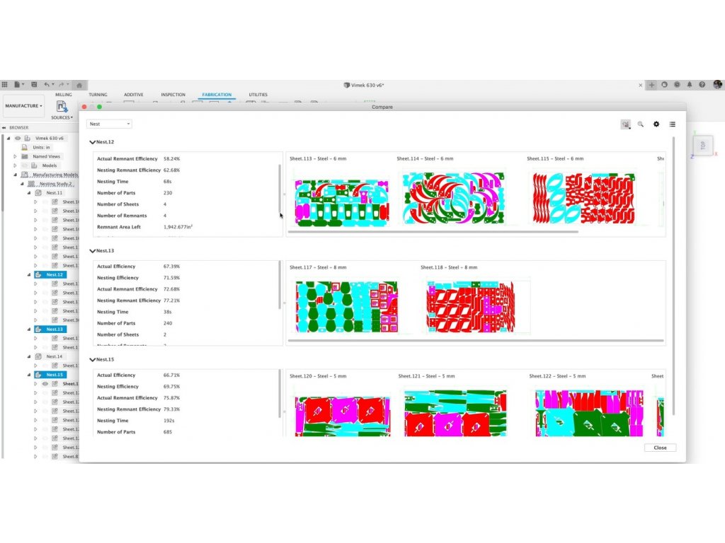Switch to the TURNING tab
The width and height of the screenshot is (725, 543).
tap(98, 95)
